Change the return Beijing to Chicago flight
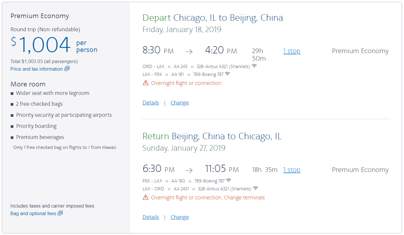The height and width of the screenshot is (235, 404). (179, 217)
